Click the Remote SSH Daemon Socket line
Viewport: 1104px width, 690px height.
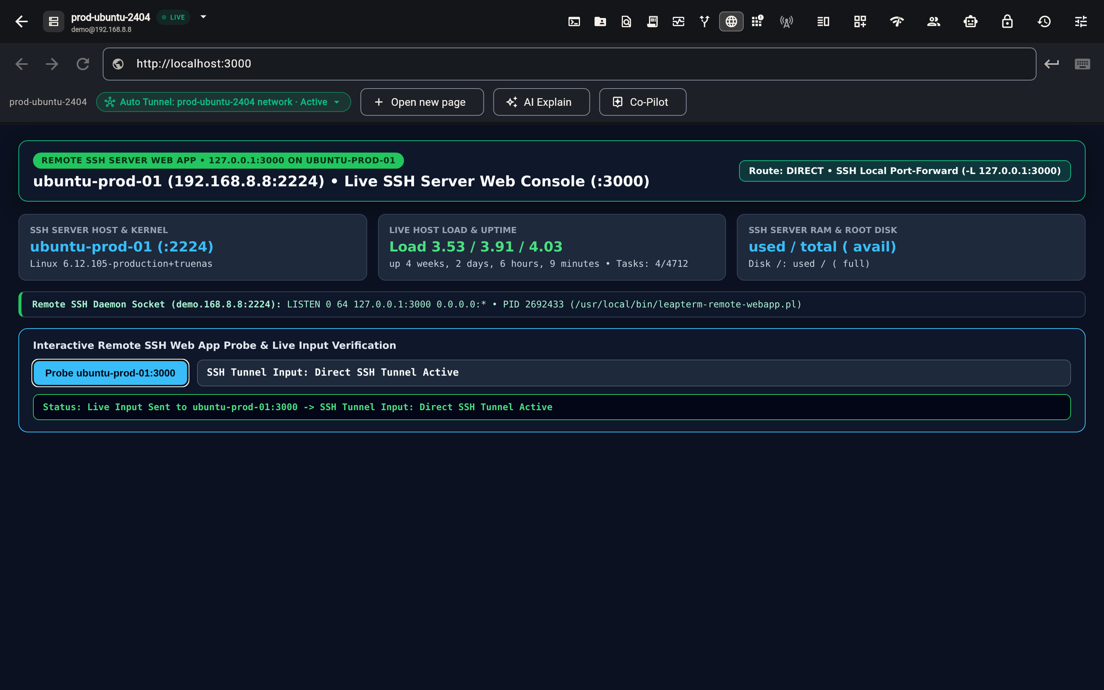click(552, 304)
